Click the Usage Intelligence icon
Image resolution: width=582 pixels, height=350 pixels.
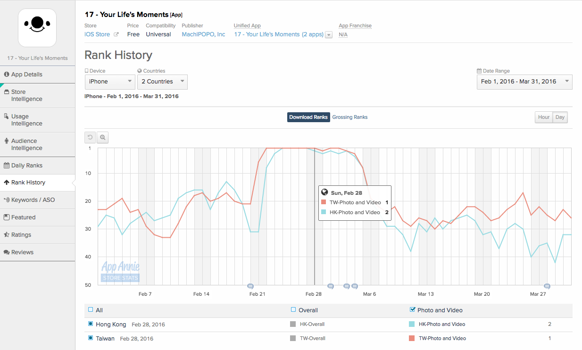(7, 117)
